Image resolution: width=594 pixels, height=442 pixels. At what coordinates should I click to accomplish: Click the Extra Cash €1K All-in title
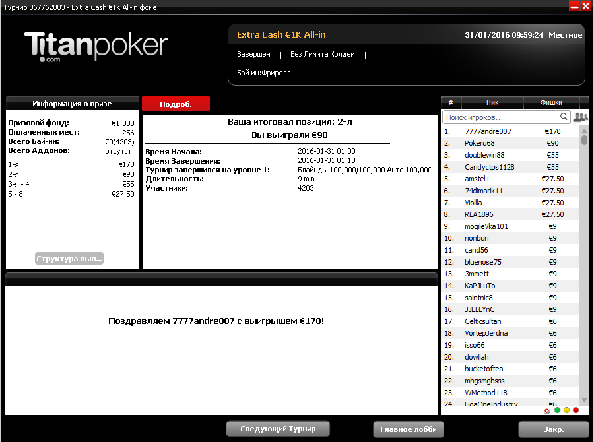pyautogui.click(x=281, y=34)
